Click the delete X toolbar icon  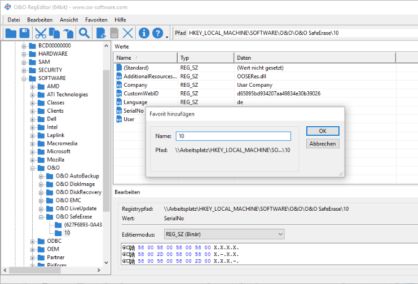point(127,33)
